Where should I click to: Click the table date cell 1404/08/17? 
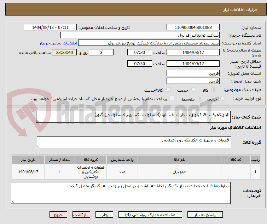point(28,172)
